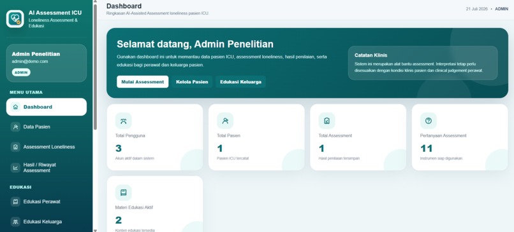Click the Kelola Pasien button

click(x=192, y=82)
